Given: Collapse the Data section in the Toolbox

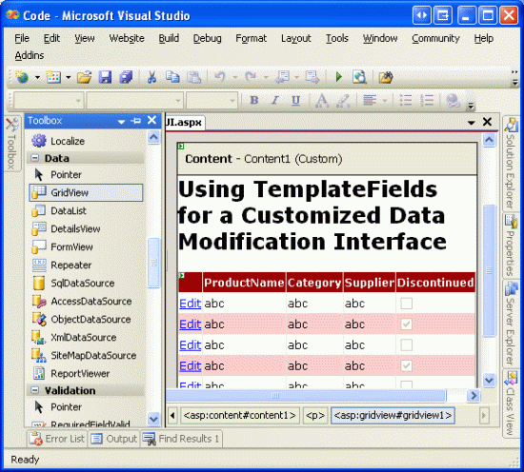Looking at the screenshot, I should 34,158.
